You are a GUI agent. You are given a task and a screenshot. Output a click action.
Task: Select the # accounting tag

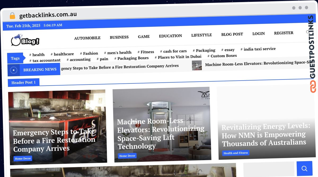click(78, 60)
